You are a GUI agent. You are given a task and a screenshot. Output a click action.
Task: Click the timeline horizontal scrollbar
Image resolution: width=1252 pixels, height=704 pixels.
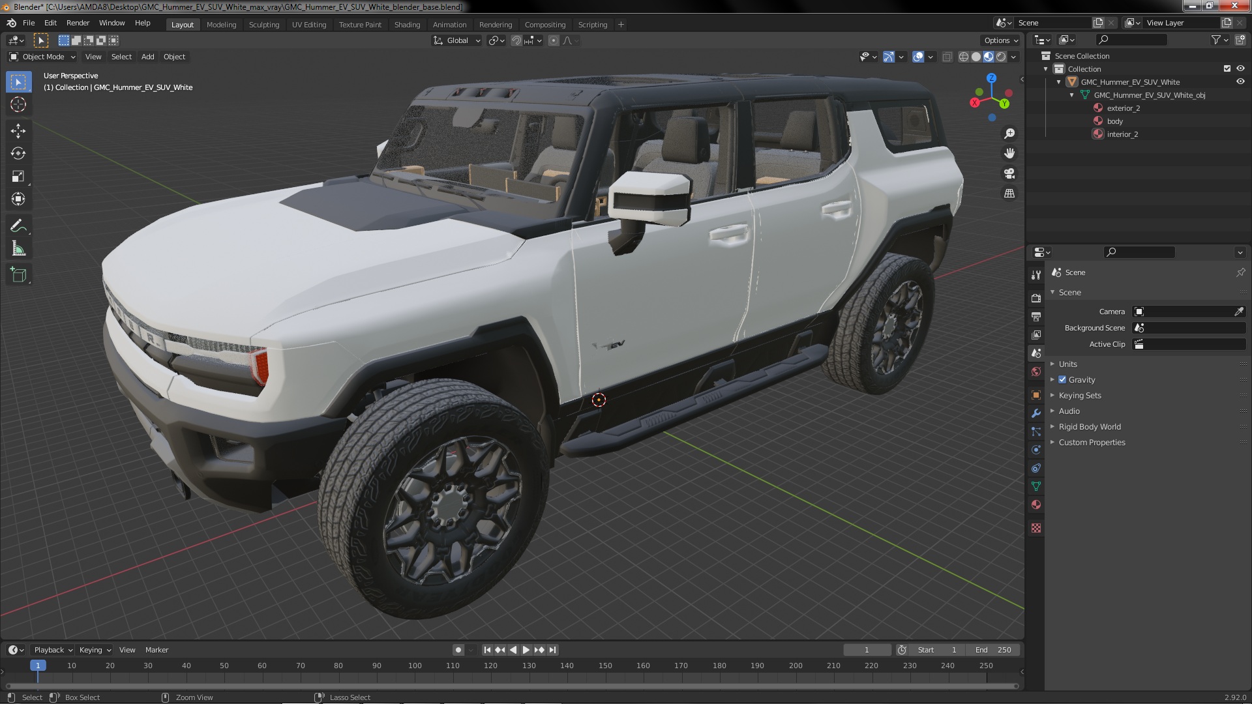click(512, 686)
